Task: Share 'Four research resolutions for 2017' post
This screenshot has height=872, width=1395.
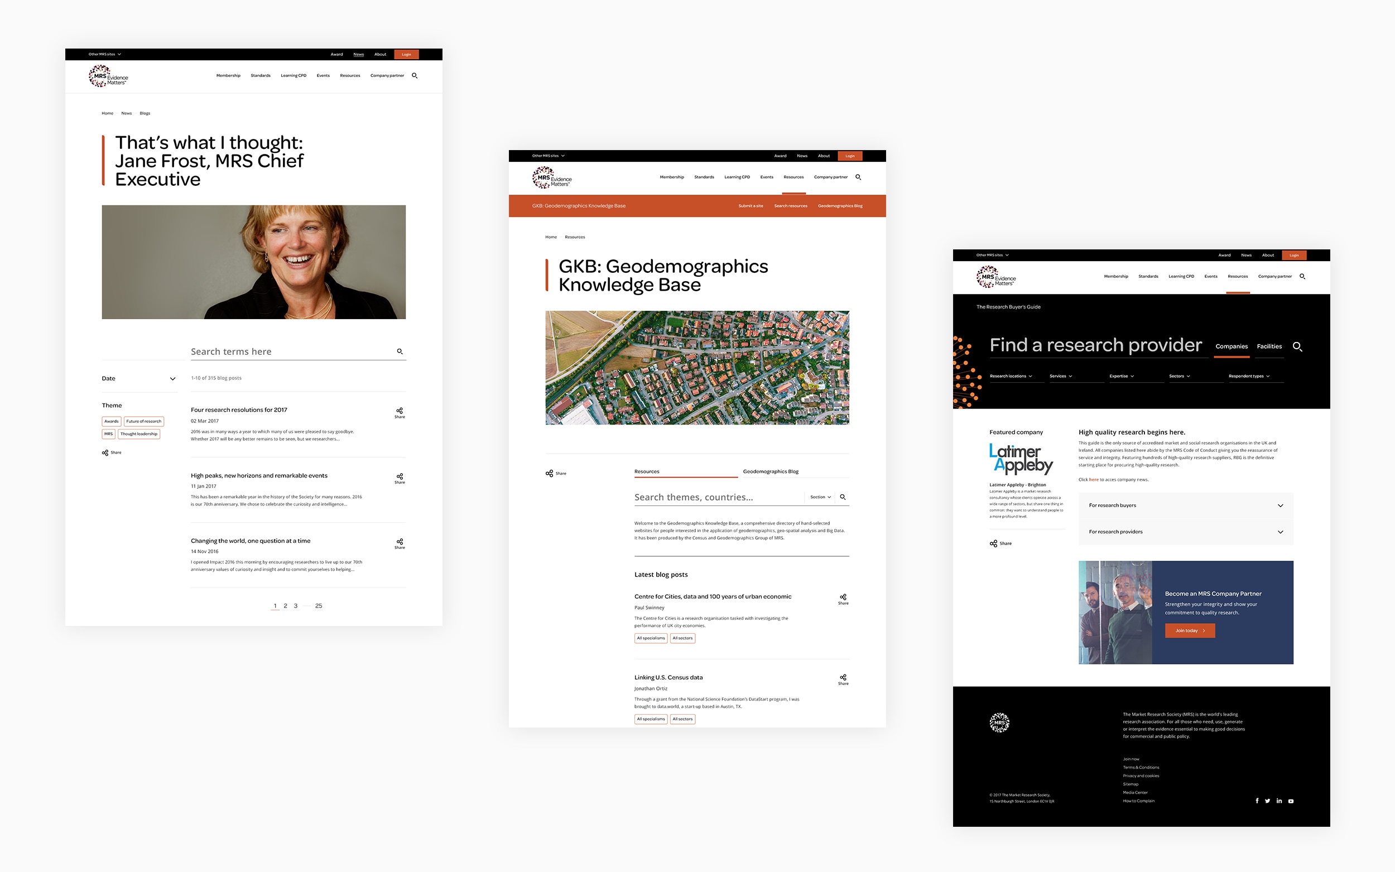Action: (400, 412)
